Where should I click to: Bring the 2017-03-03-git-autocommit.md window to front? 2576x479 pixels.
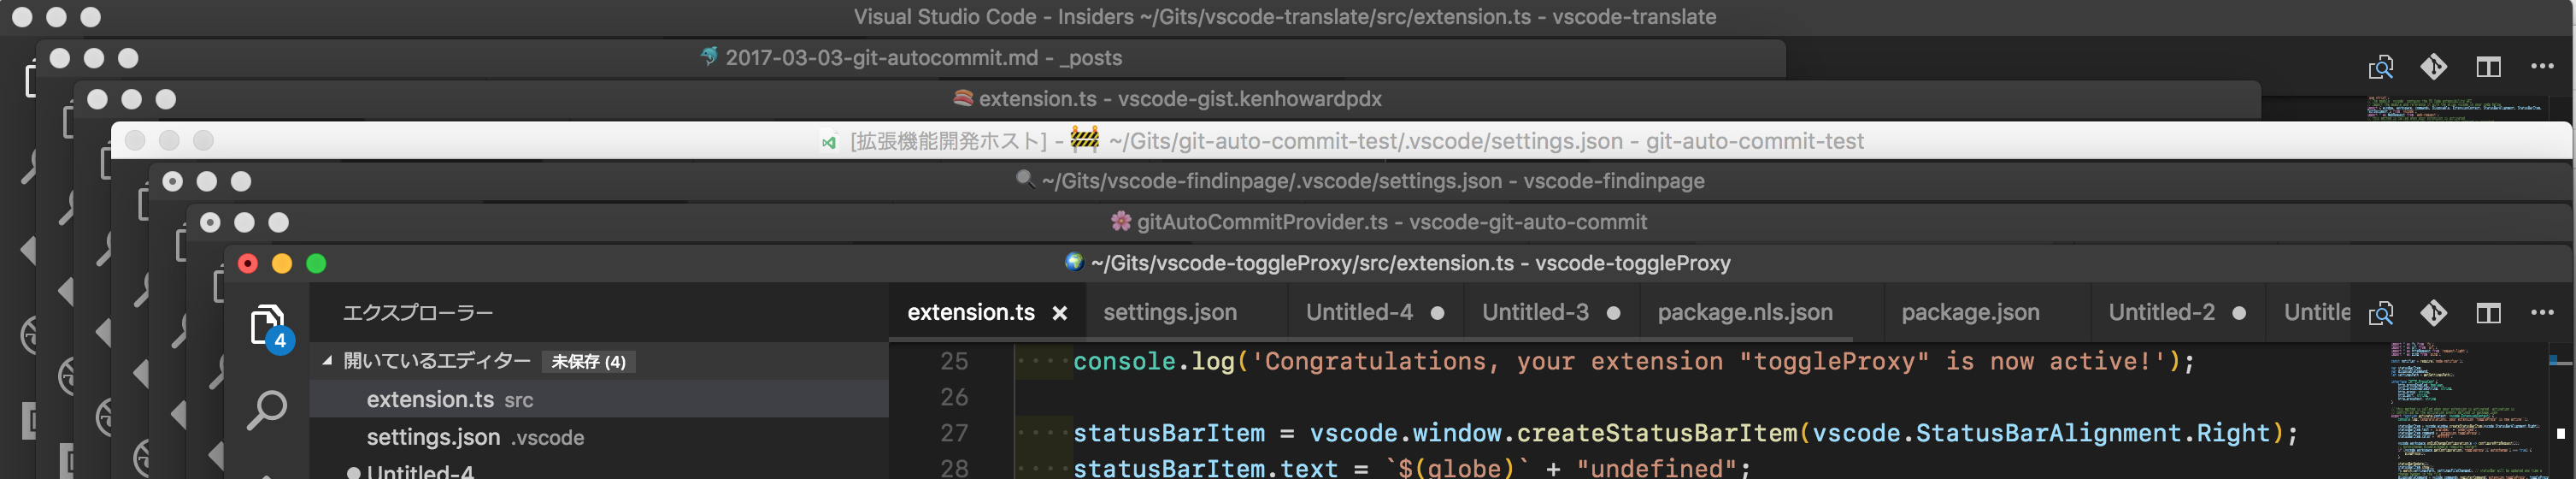point(923,58)
